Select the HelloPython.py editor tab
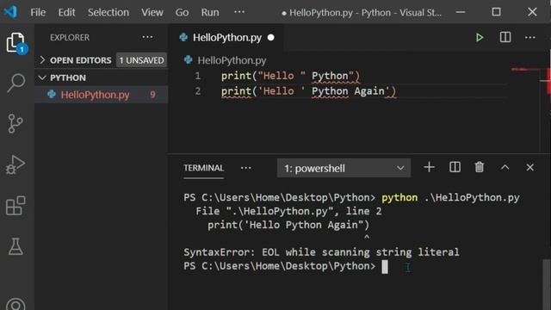 [x=225, y=37]
